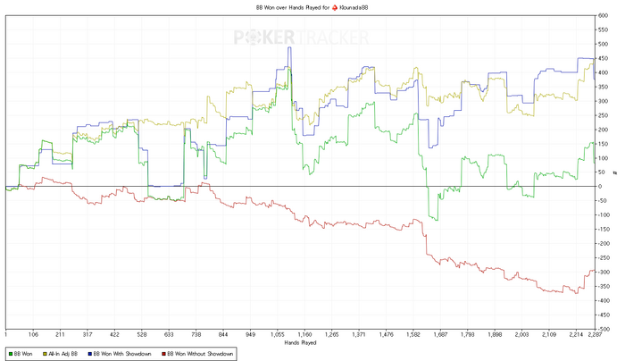Select the "BB Won" legend label

point(23,354)
